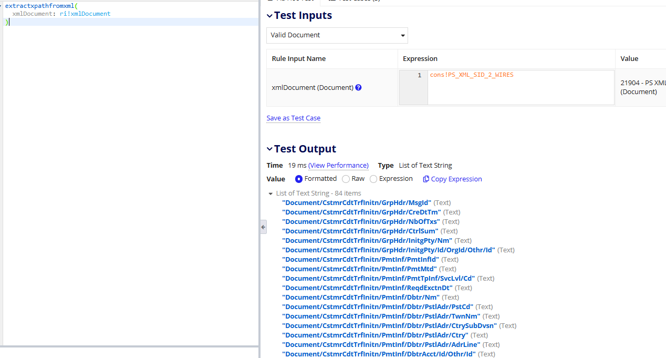Collapse the List of Text String tree

coord(270,193)
